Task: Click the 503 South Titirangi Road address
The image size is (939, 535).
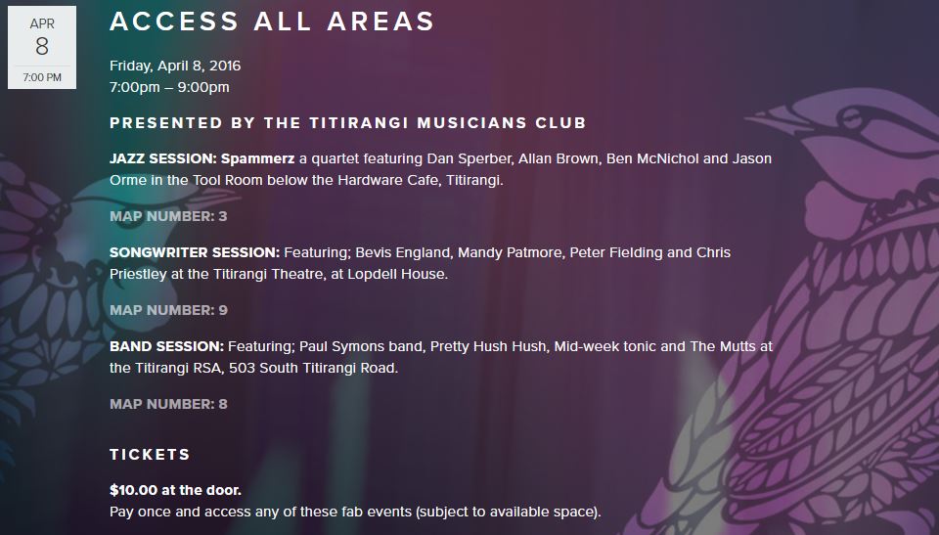Action: point(313,368)
